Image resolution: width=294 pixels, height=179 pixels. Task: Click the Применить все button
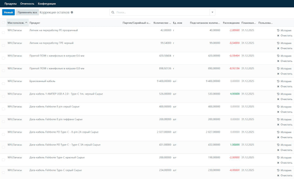pos(27,12)
